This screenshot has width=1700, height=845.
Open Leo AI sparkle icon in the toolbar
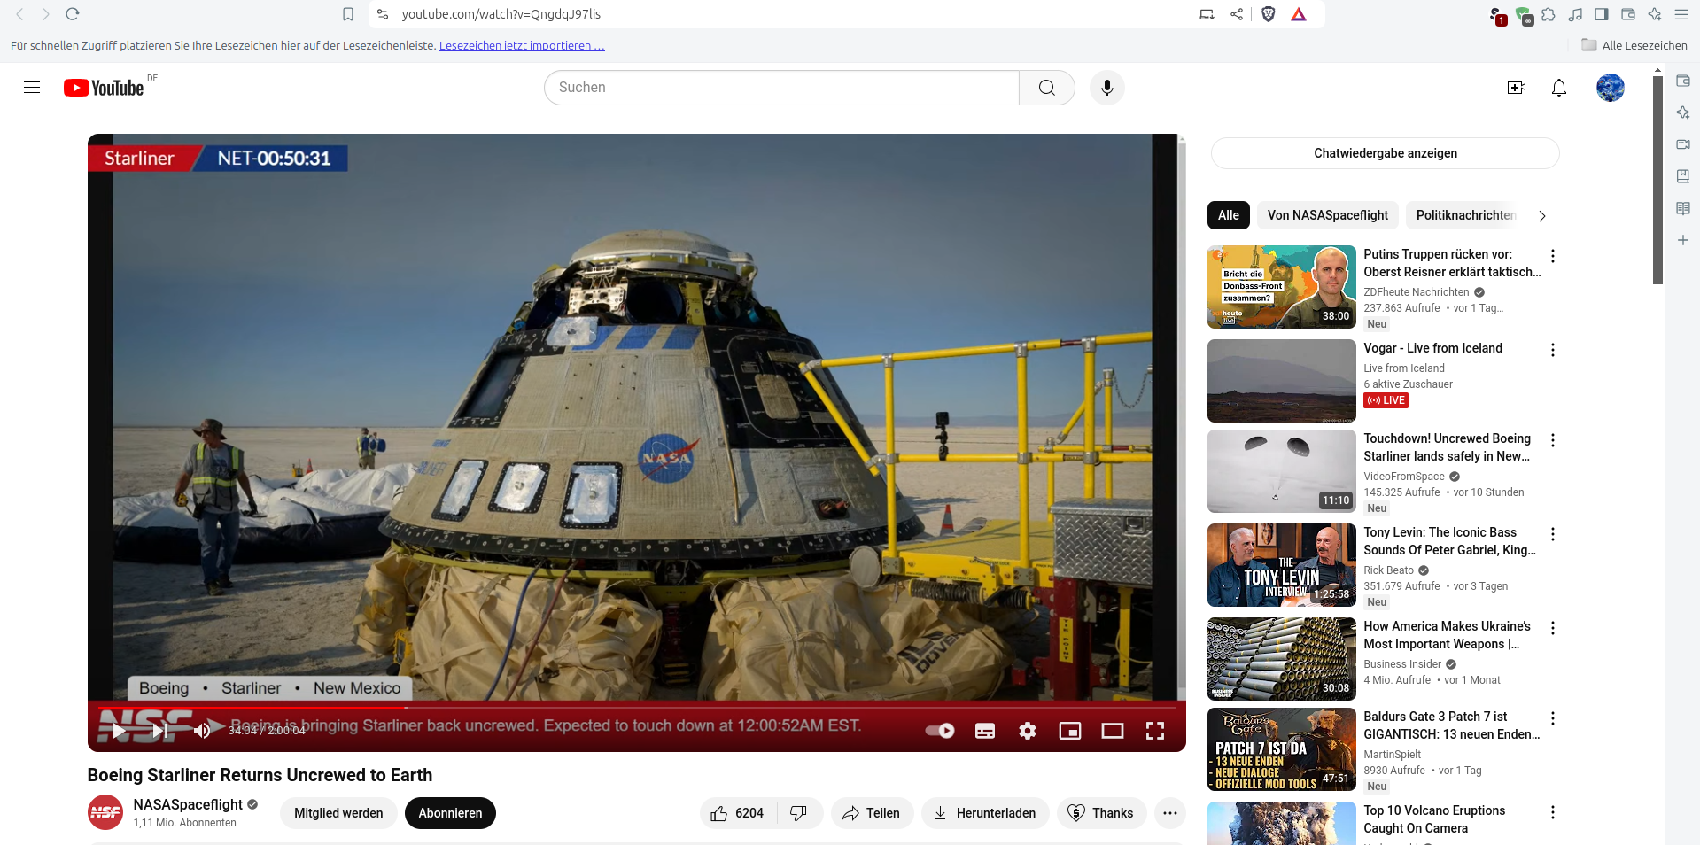tap(1655, 14)
